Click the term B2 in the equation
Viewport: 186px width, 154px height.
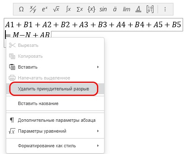[65, 25]
